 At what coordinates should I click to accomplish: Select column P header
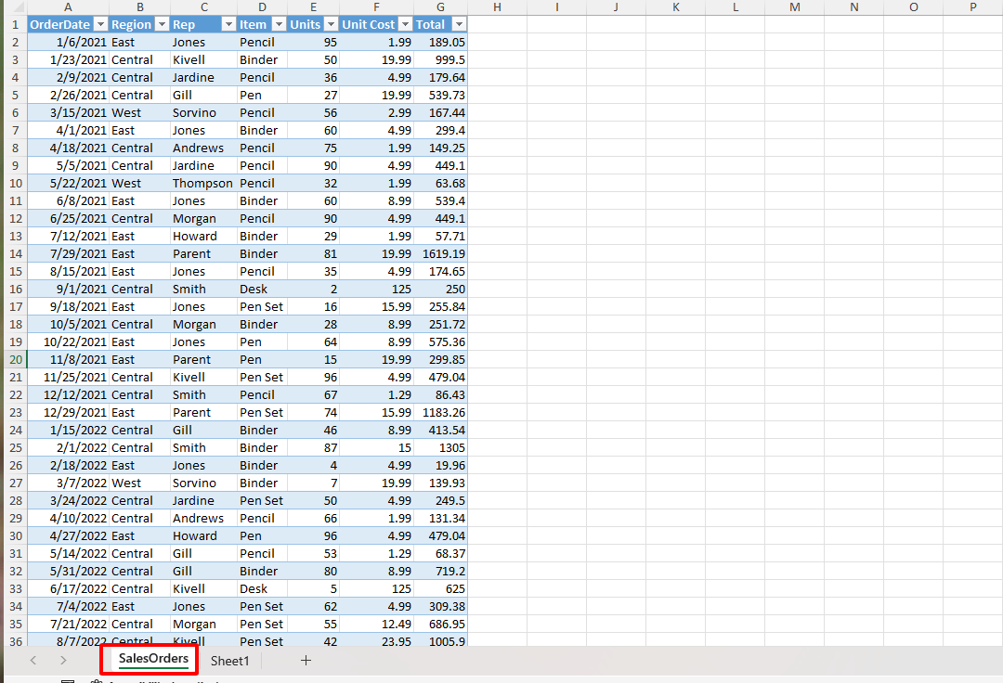click(973, 7)
